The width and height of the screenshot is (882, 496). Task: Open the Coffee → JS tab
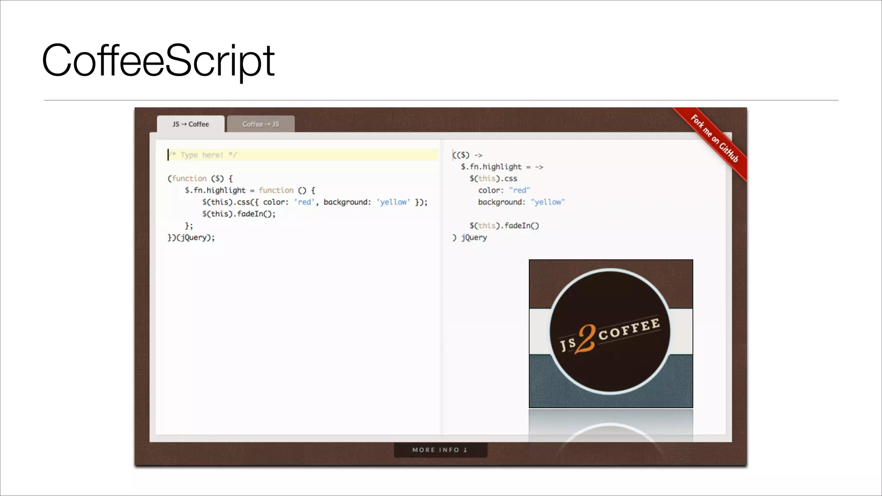point(261,124)
